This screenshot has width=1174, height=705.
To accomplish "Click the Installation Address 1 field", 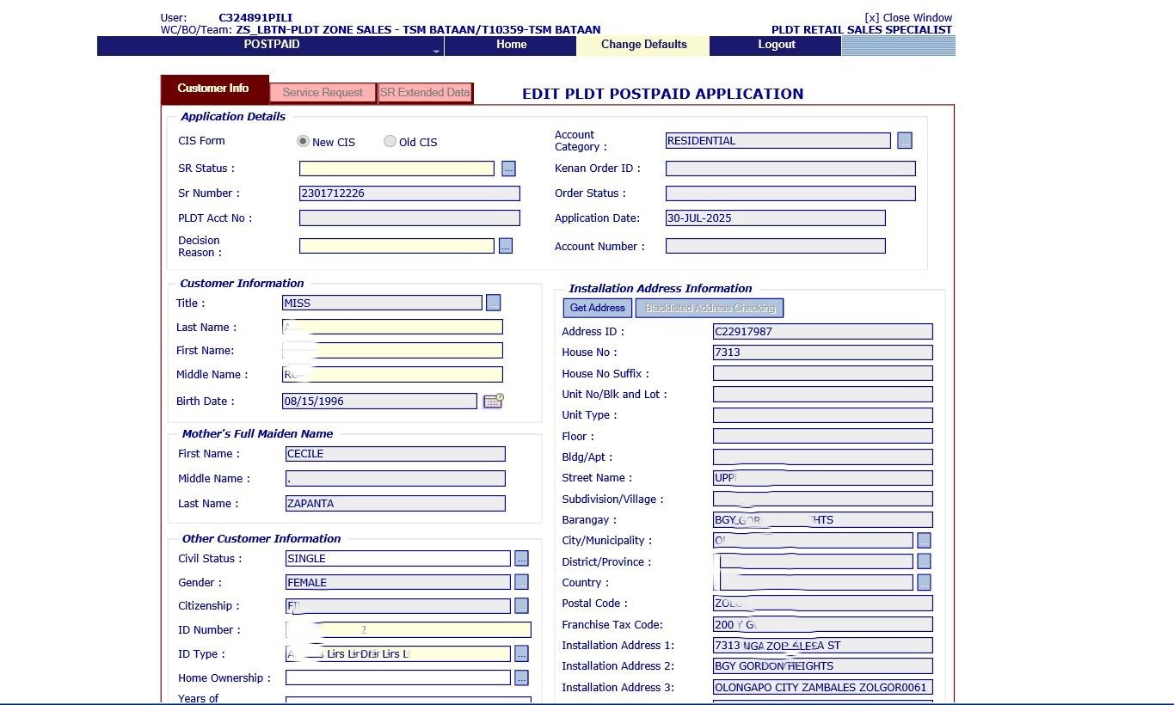I will (x=823, y=646).
